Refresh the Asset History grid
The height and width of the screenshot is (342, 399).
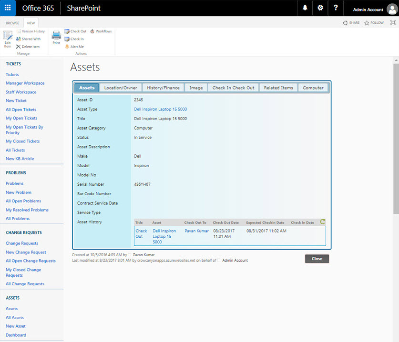[322, 221]
